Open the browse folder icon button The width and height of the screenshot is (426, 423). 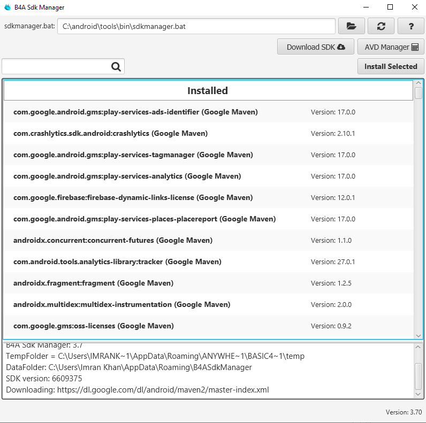351,26
